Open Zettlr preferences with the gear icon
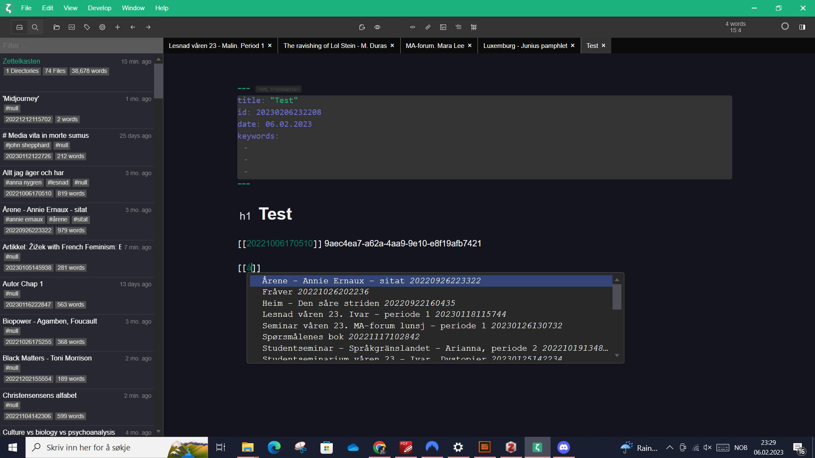Viewport: 815px width, 458px height. coord(102,27)
